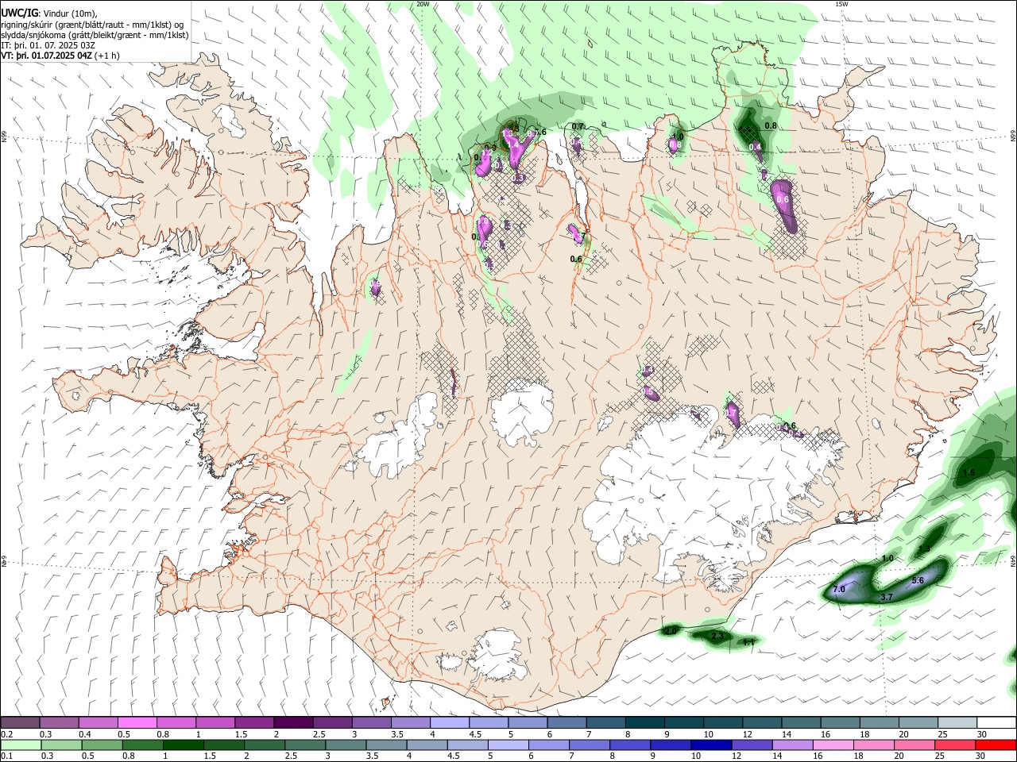Click the 0.8 precipitation value in the northeast
1017x762 pixels.
click(x=770, y=125)
